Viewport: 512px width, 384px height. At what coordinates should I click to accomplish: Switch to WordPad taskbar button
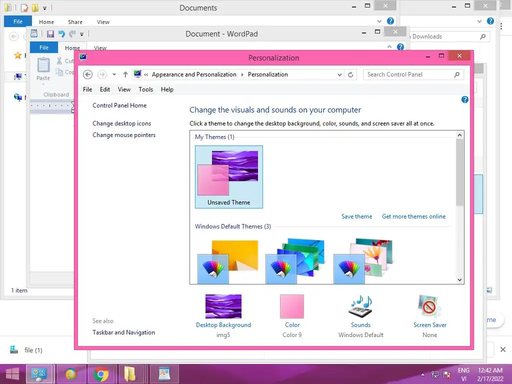coord(164,374)
